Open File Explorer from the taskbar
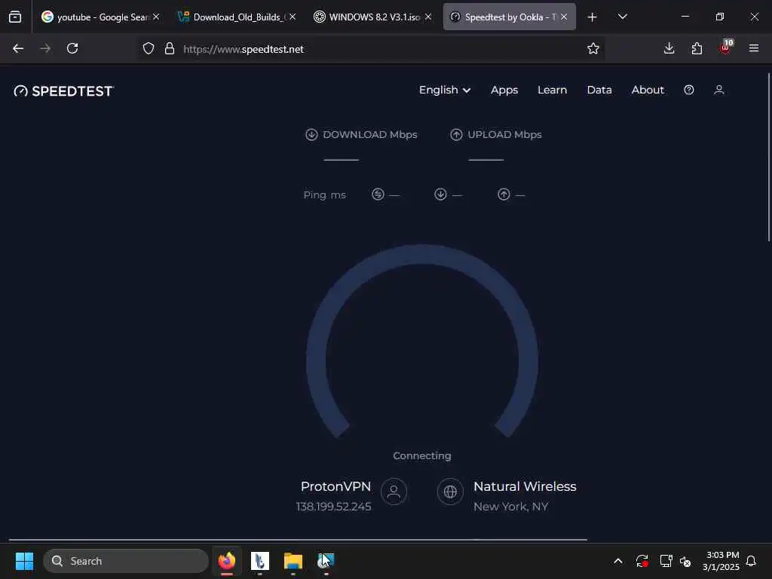This screenshot has width=772, height=579. (293, 561)
